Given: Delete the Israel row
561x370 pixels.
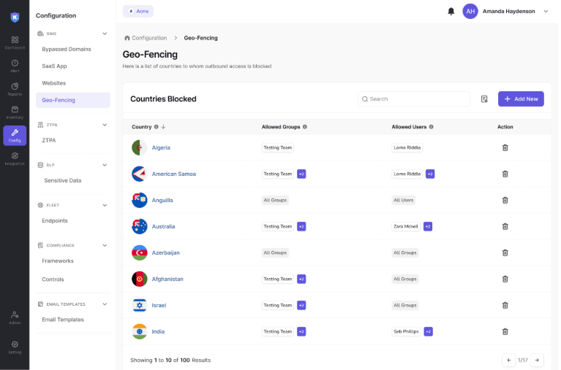Looking at the screenshot, I should 505,305.
